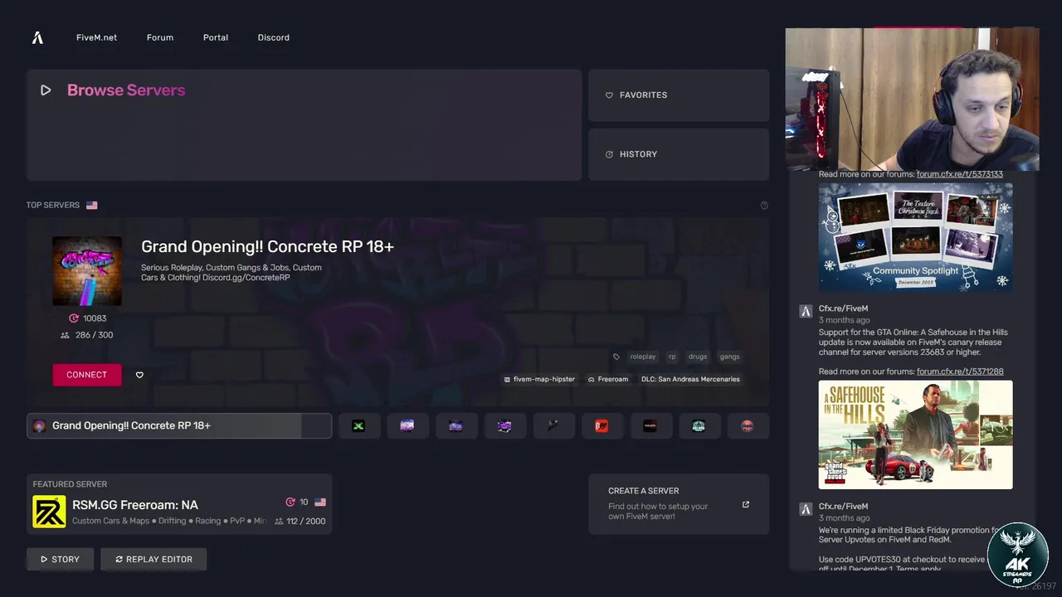This screenshot has width=1062, height=597.
Task: Open the Browse Servers panel
Action: [x=304, y=125]
